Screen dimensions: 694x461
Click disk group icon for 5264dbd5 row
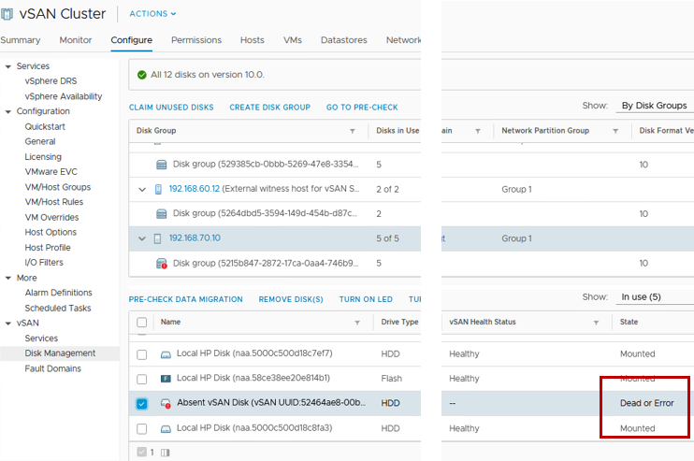[x=162, y=214]
